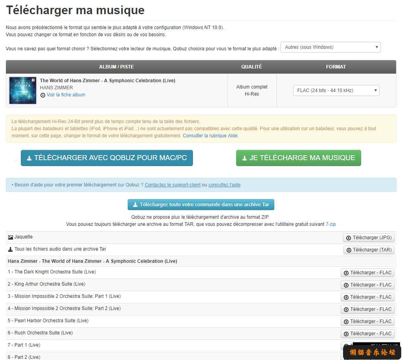Open 'Voir la fiche album' link

point(66,95)
